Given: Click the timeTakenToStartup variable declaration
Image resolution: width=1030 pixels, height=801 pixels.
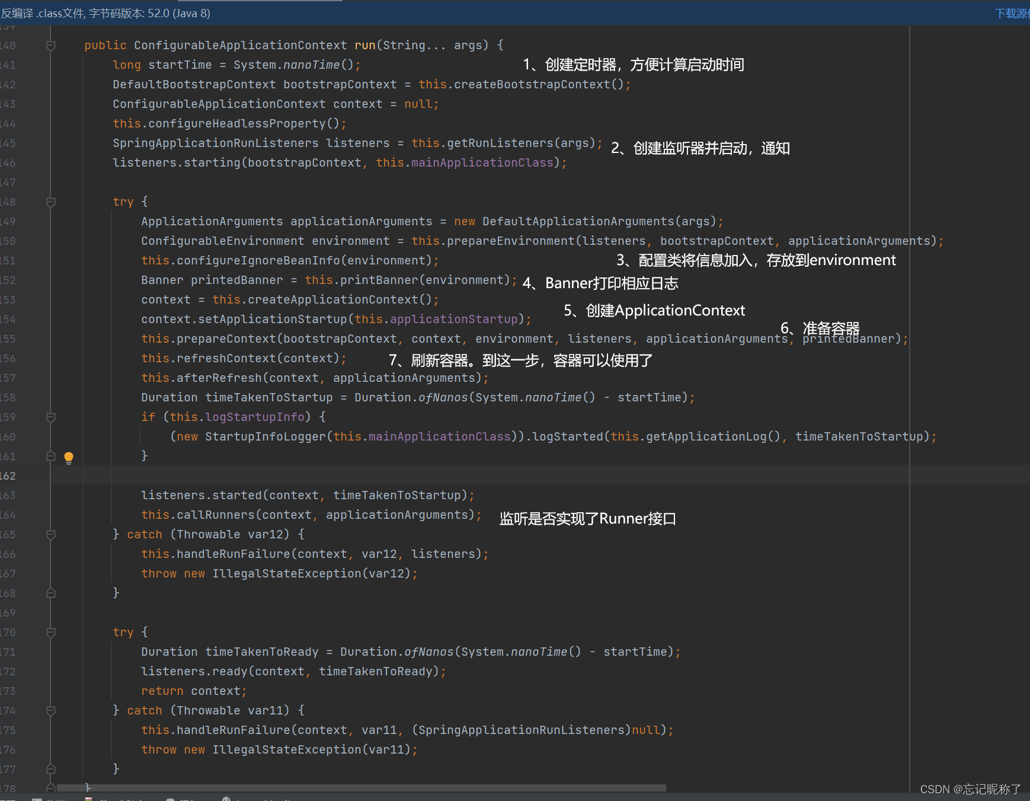Looking at the screenshot, I should pos(269,397).
